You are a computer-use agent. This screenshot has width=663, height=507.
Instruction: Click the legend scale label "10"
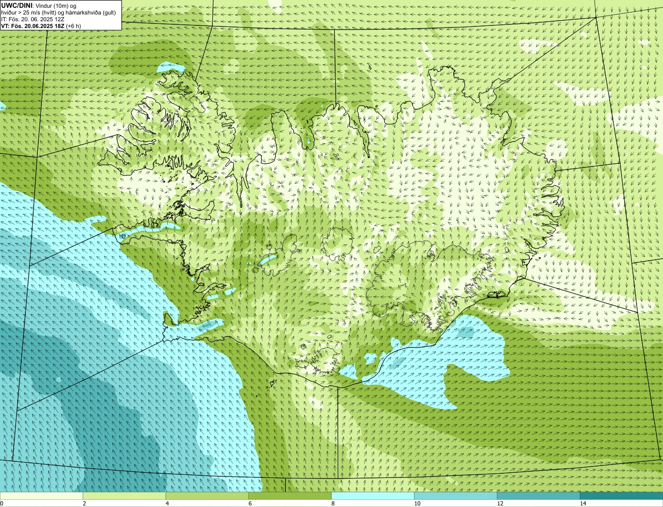[417, 503]
